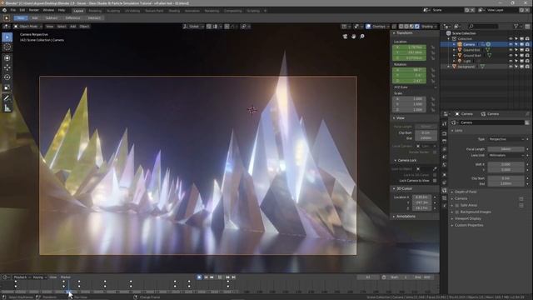This screenshot has height=300, width=533.
Task: Enable Lock Camera to View checkbox
Action: [435, 181]
